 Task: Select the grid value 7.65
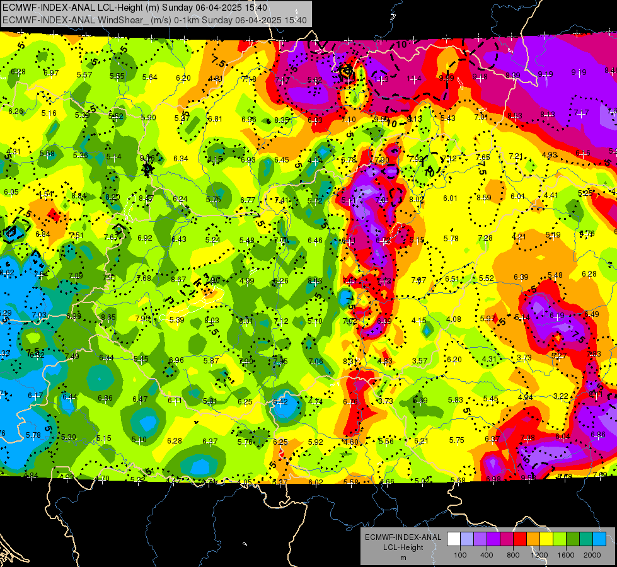pos(483,157)
